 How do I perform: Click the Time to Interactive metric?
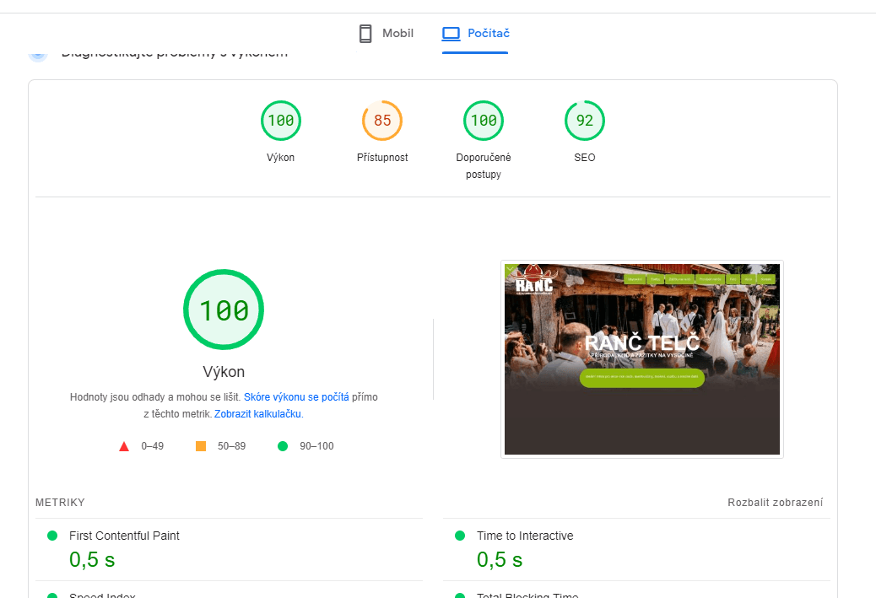click(x=524, y=536)
